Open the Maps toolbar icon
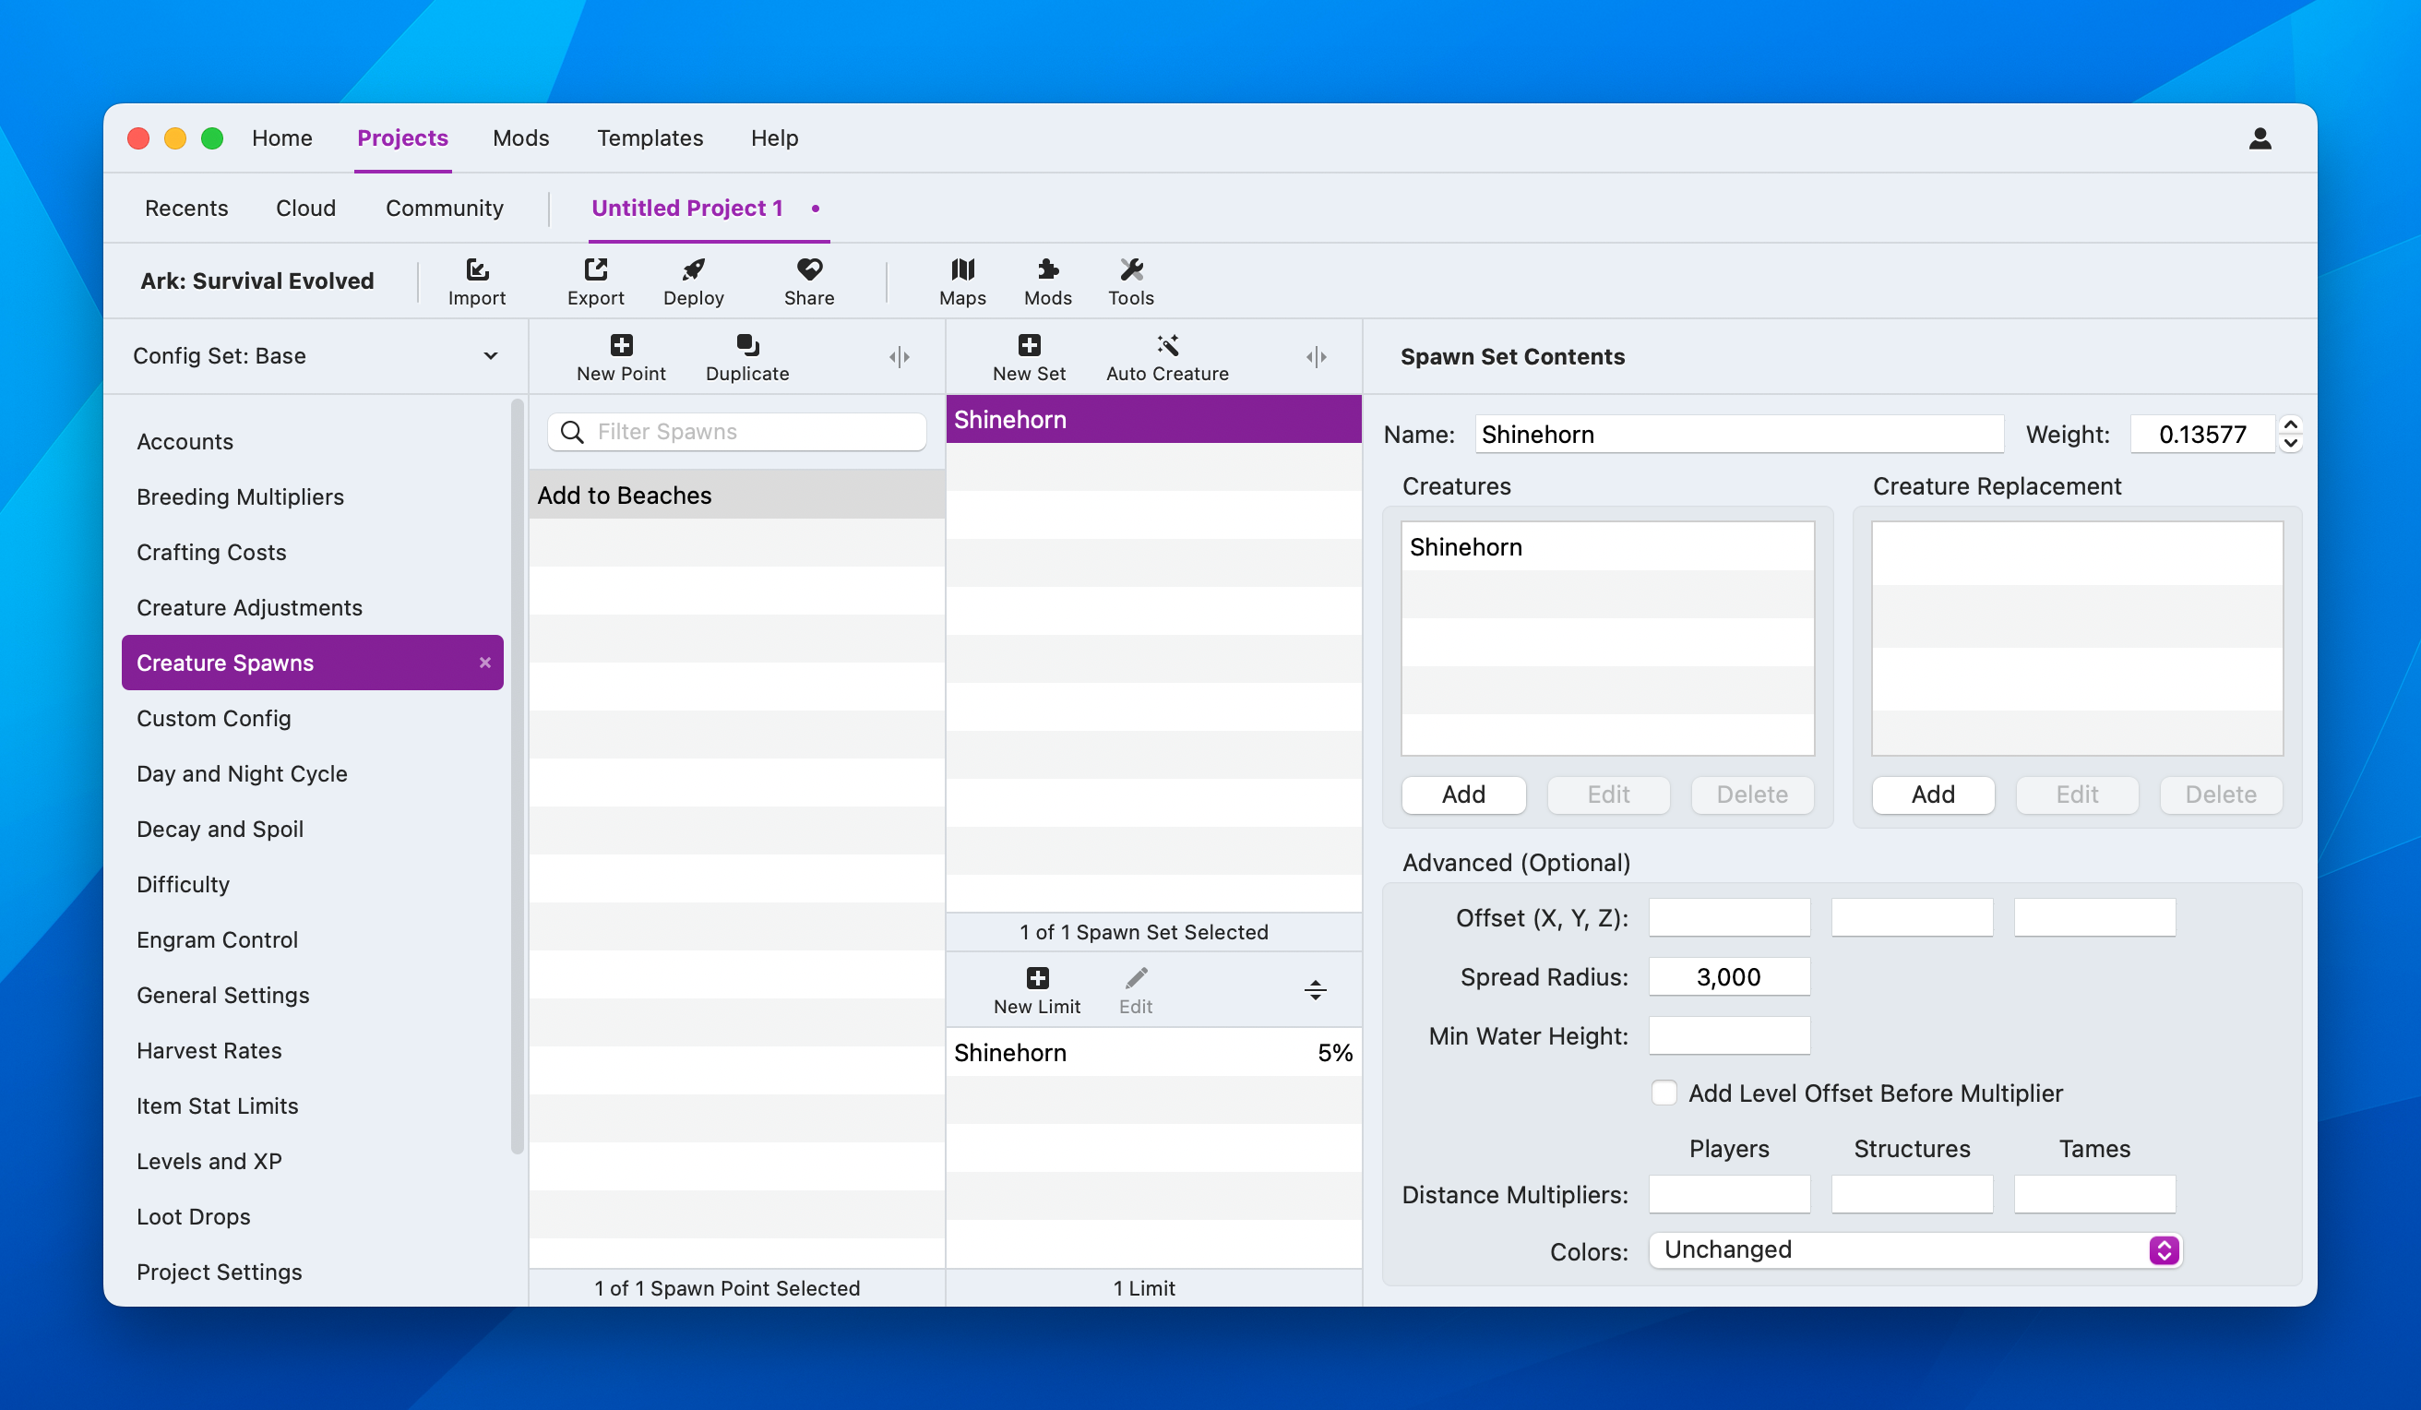This screenshot has height=1410, width=2421. click(x=961, y=271)
